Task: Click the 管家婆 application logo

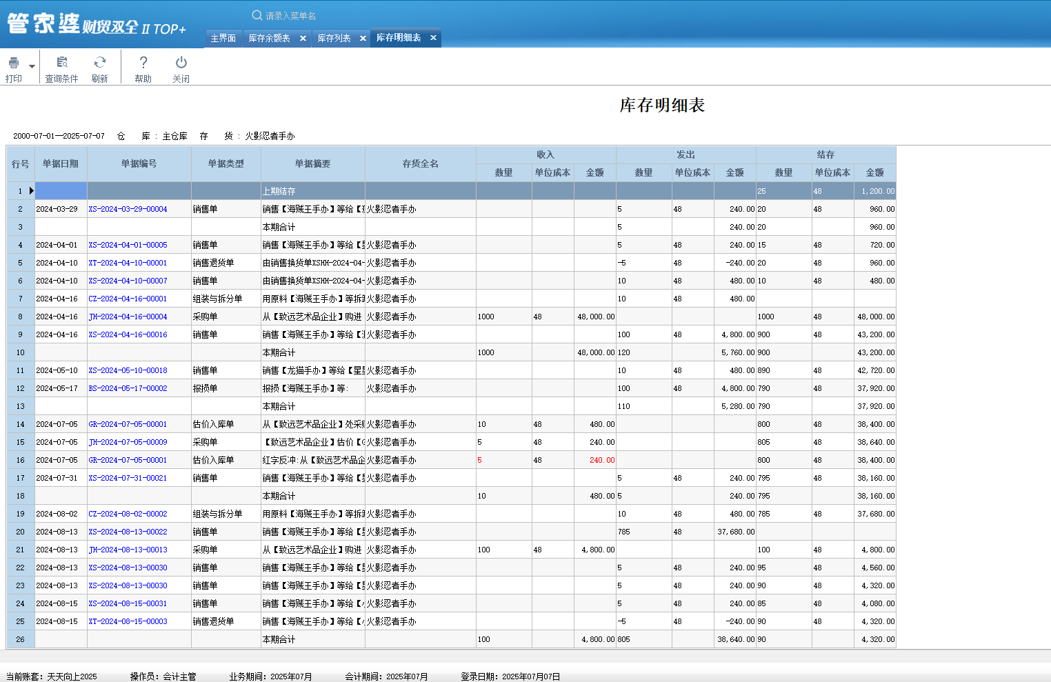Action: pos(97,23)
